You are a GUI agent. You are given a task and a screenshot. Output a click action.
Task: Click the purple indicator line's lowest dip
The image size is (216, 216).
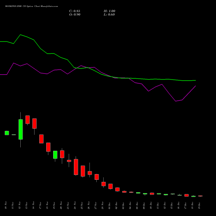click(x=175, y=101)
